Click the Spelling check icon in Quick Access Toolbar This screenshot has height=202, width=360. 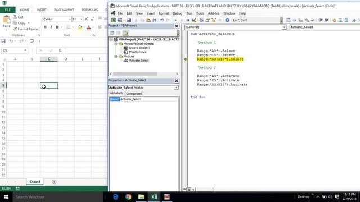(x=32, y=41)
